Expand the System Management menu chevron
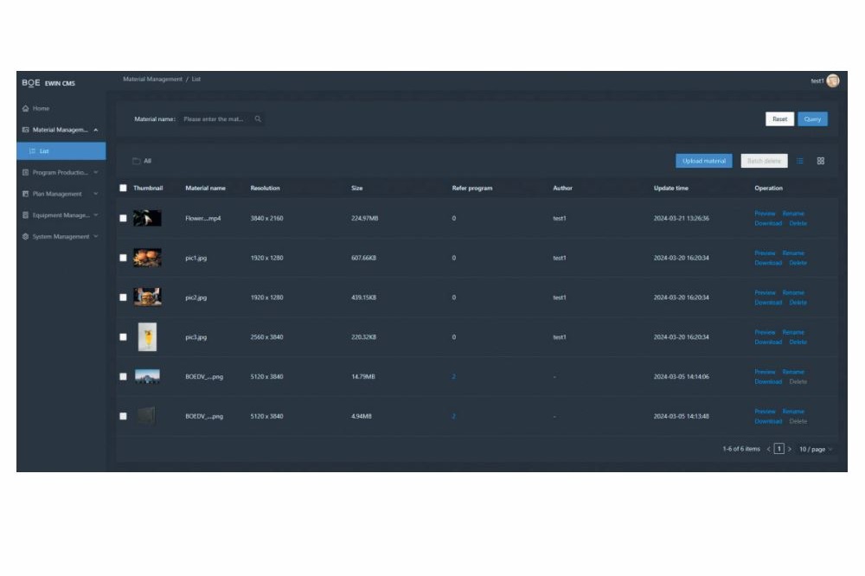This screenshot has width=865, height=576. pos(96,237)
